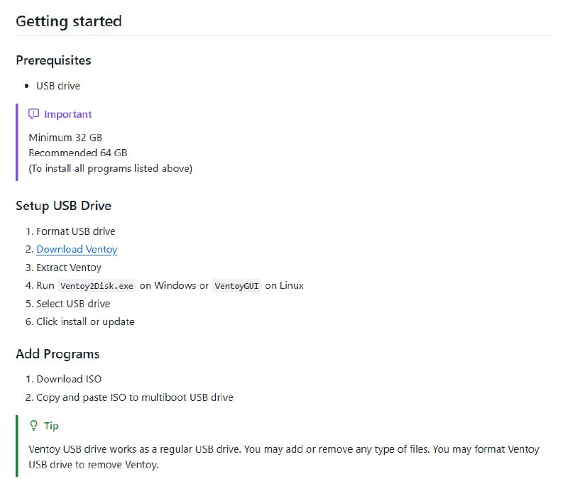
Task: Click the Setup USB Drive heading
Action: 63,206
